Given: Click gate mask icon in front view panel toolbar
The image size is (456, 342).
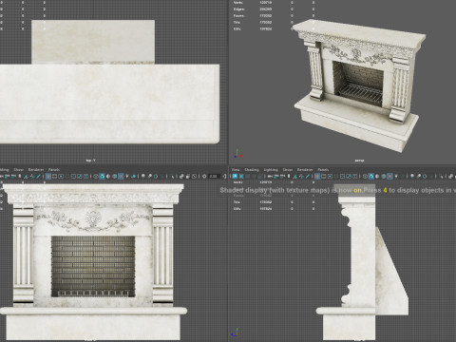Looking at the screenshot, I should [66, 176].
